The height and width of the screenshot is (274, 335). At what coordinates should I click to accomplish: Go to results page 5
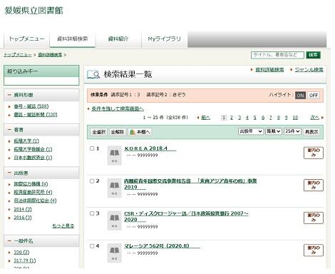[254, 118]
